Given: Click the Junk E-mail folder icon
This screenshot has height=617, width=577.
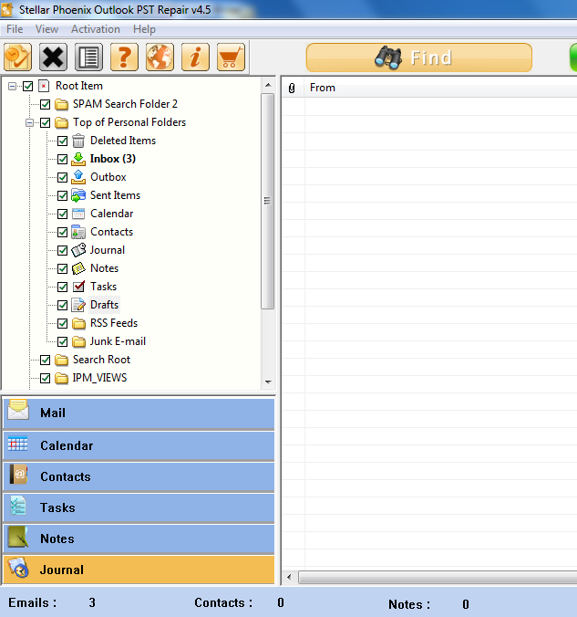Looking at the screenshot, I should click(78, 341).
